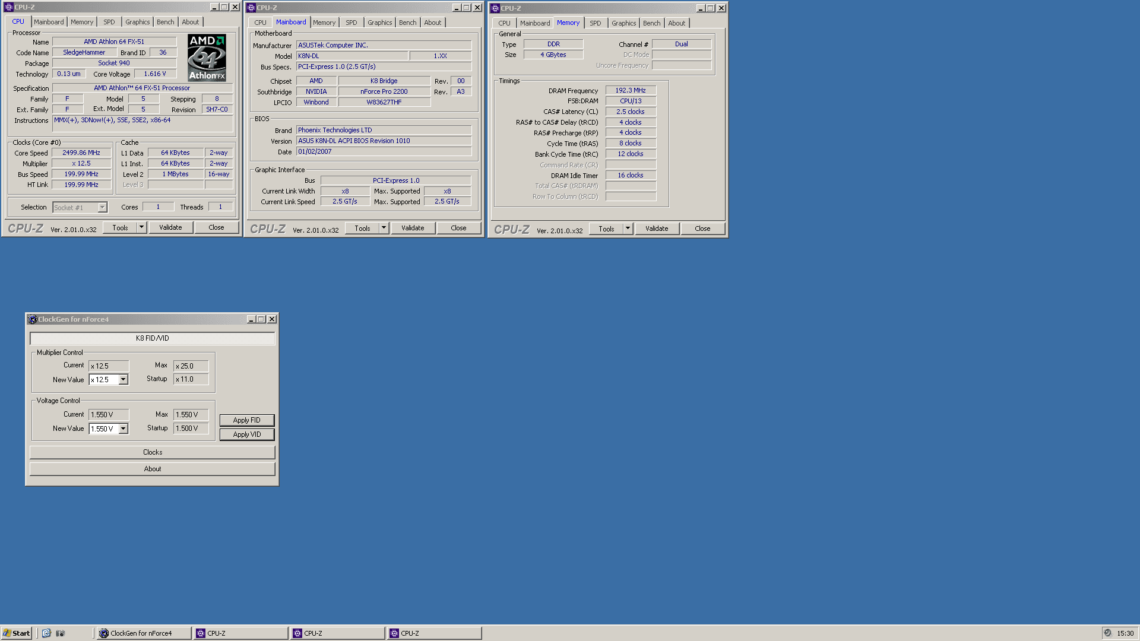The image size is (1140, 641).
Task: Open the About section in ClockGen
Action: (x=153, y=469)
